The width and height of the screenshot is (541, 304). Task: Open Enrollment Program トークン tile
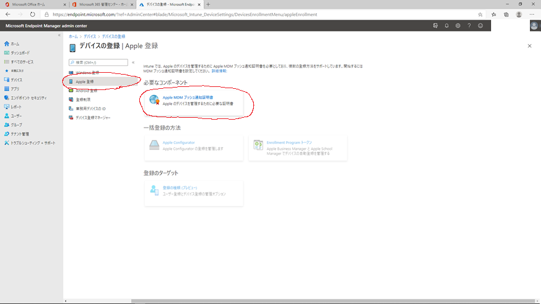(298, 148)
